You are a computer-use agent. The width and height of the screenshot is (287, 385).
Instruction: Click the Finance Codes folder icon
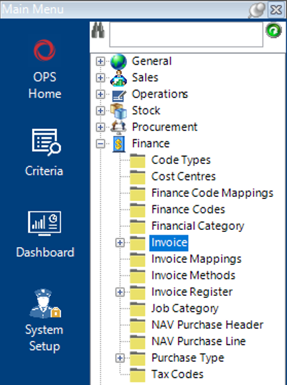tap(138, 210)
